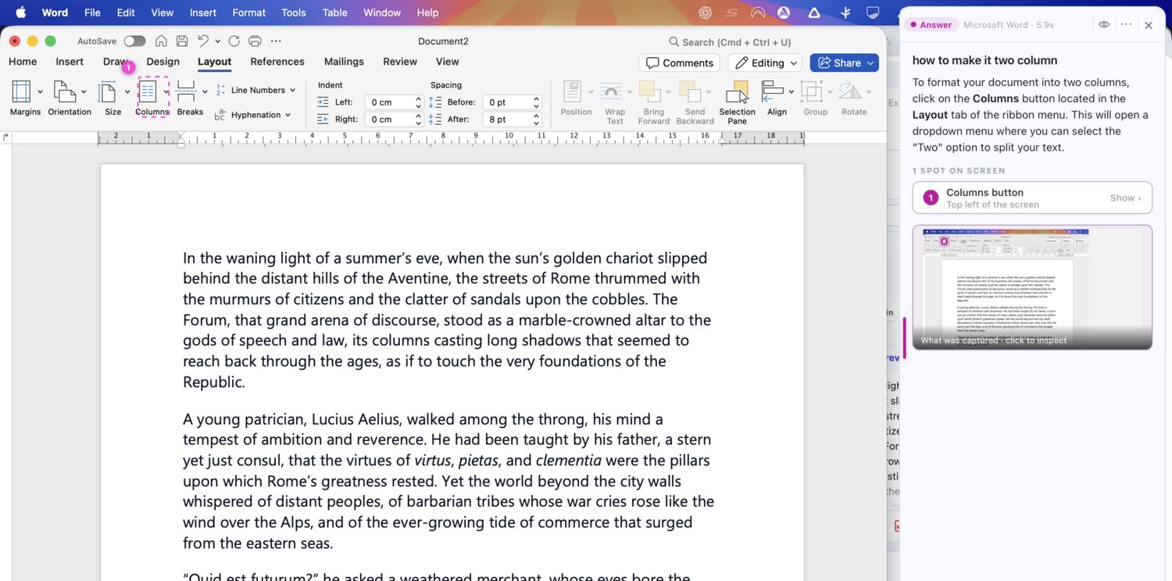This screenshot has height=581, width=1172.
Task: Click the captured screenshot thumbnail
Action: click(x=1032, y=287)
